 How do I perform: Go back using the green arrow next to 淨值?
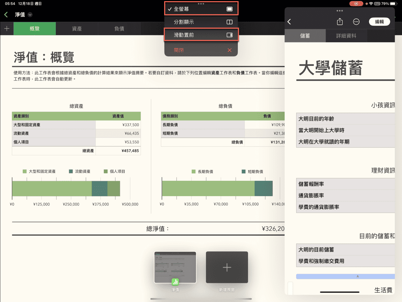(x=6, y=15)
